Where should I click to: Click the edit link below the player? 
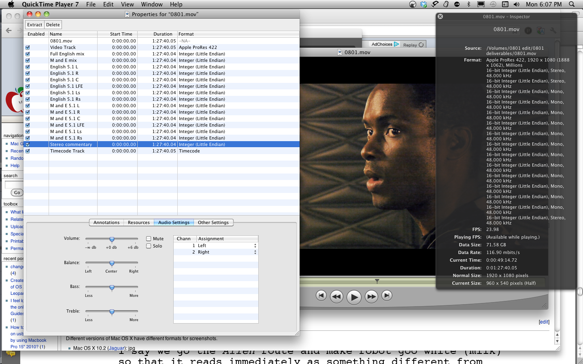(544, 322)
